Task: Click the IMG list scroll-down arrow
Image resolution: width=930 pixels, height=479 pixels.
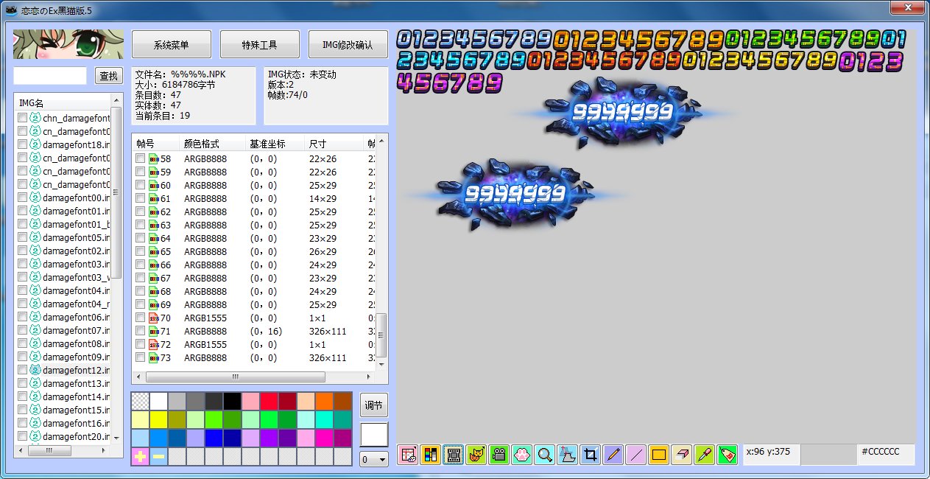Action: [116, 438]
